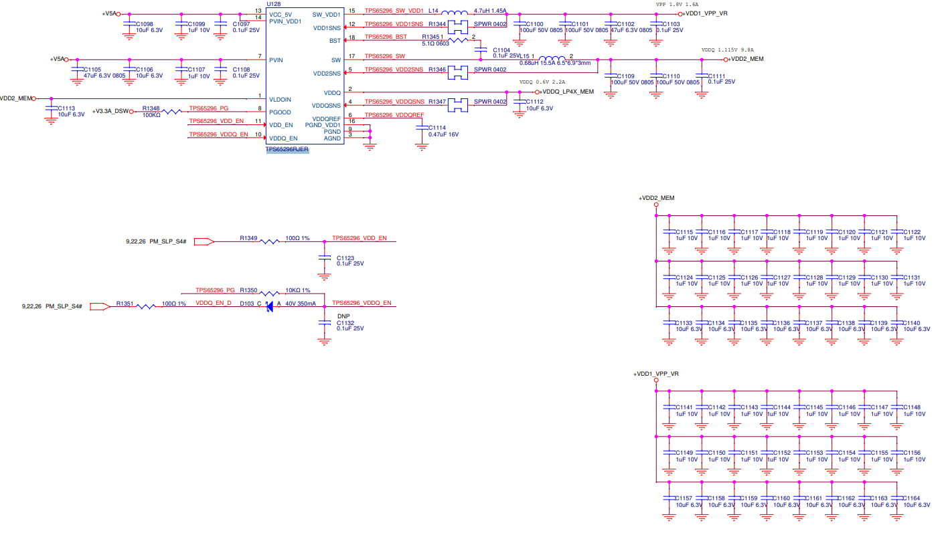This screenshot has height=539, width=944.
Task: Select the C1122 designator
Action: point(912,232)
